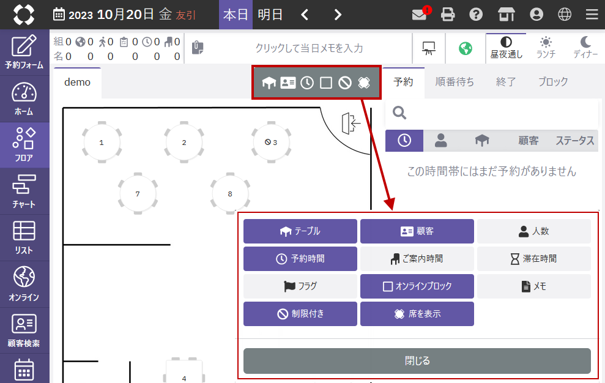Jump to 本日 button
605x383 pixels.
point(236,15)
